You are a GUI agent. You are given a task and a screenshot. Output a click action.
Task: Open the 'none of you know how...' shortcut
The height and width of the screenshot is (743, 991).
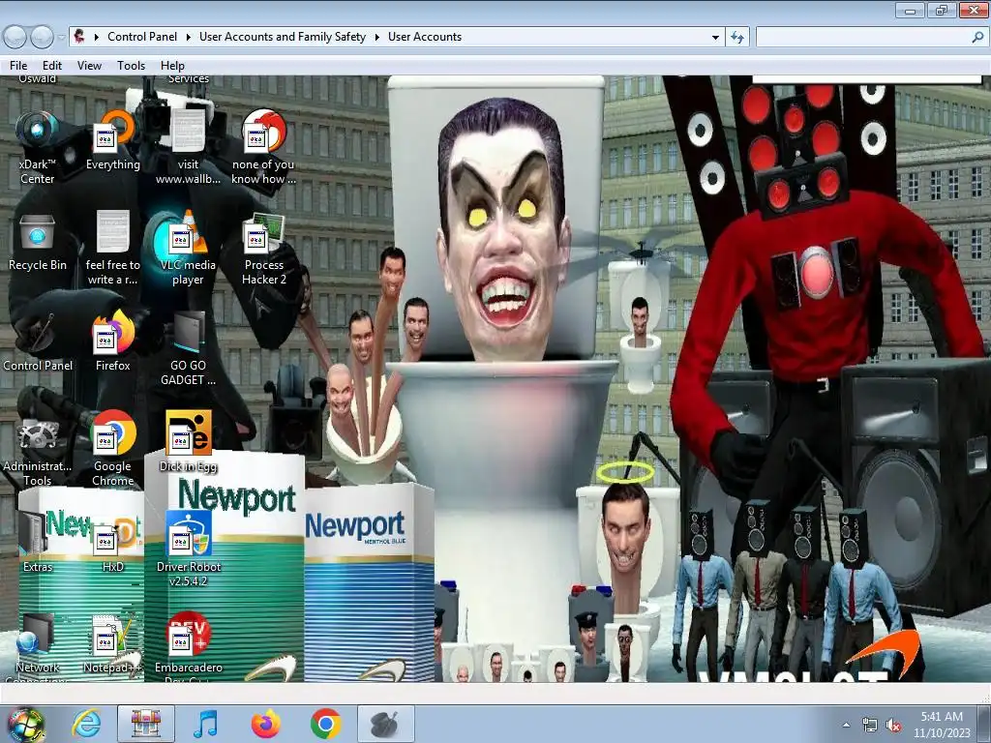(x=263, y=148)
